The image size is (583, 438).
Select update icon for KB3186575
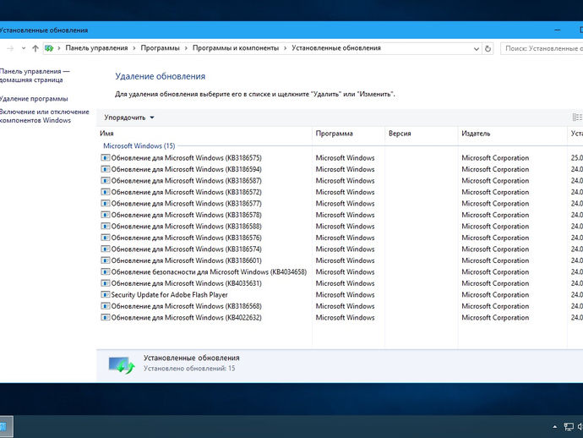click(106, 158)
